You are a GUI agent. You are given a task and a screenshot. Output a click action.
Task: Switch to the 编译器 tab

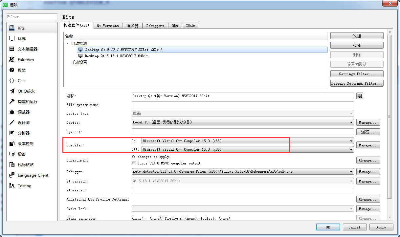point(133,26)
